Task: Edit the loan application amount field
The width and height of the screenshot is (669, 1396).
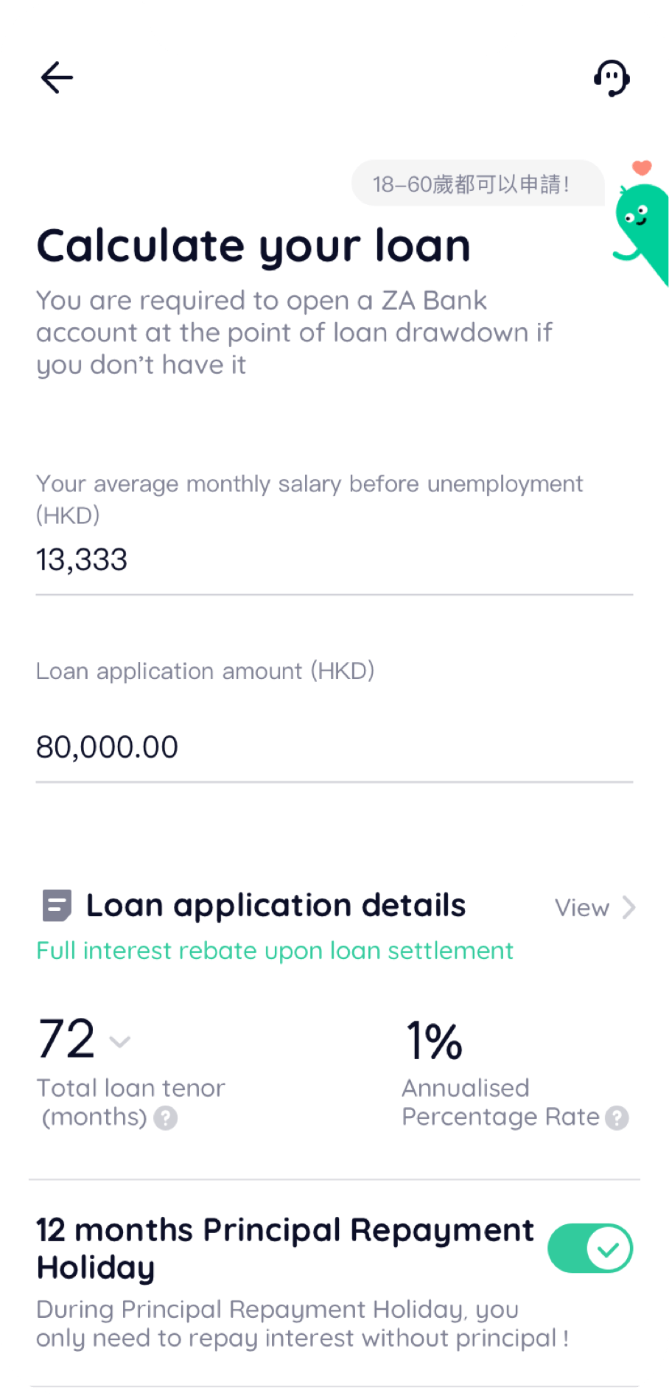Action: 334,747
